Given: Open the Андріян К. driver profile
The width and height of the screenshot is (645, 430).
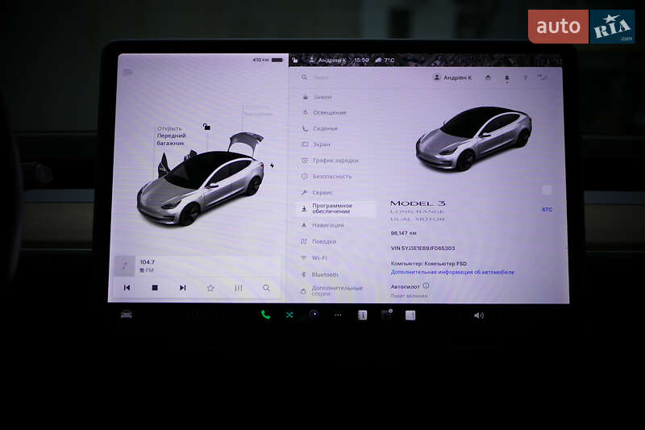Looking at the screenshot, I should (x=453, y=77).
